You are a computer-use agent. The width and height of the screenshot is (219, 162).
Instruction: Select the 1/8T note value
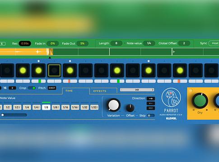click(56, 107)
